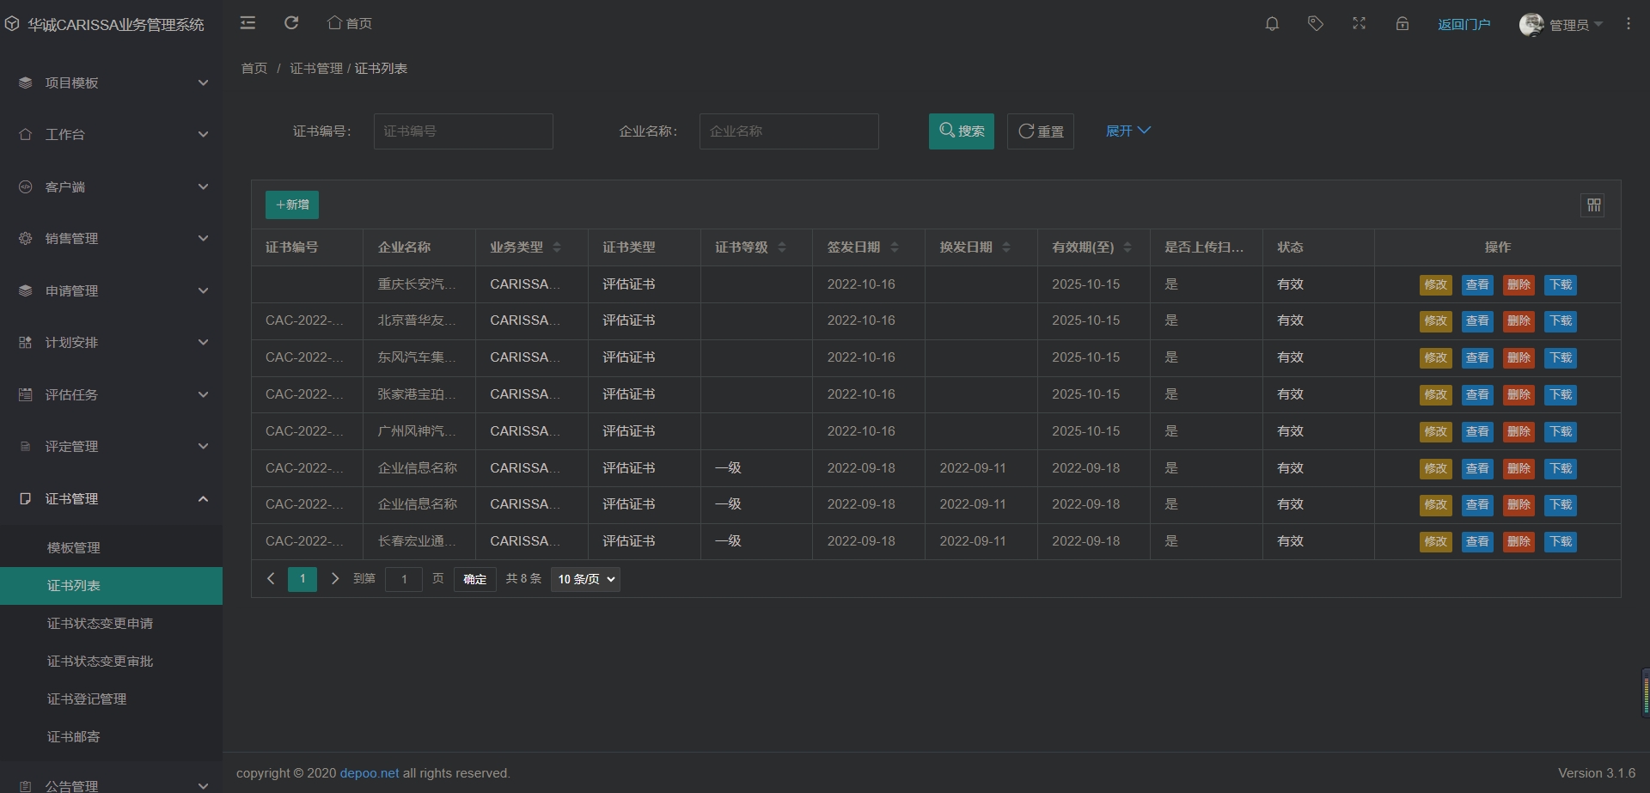The width and height of the screenshot is (1650, 793).
Task: Click the 评估任务 calendar sidebar icon
Action: tap(25, 394)
